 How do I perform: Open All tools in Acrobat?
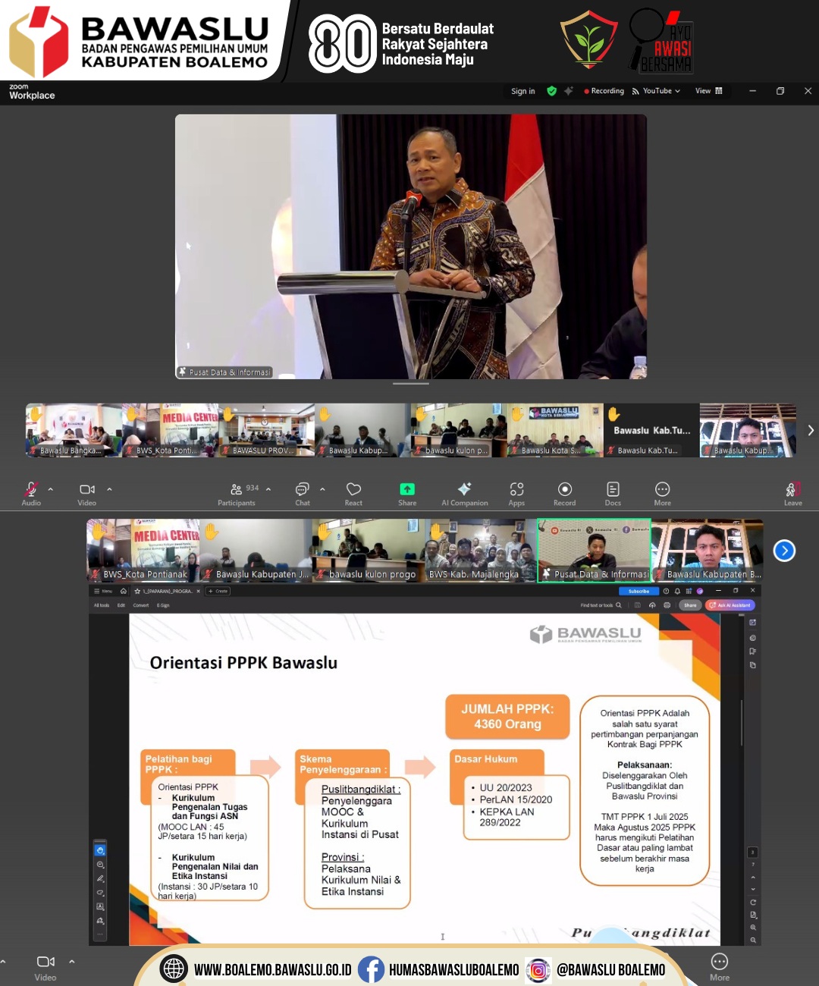coord(102,605)
